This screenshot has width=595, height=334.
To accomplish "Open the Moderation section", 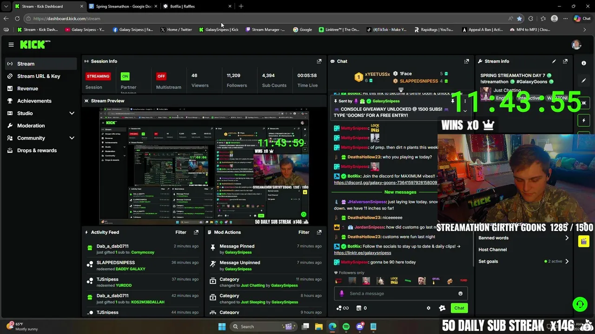I will (31, 126).
